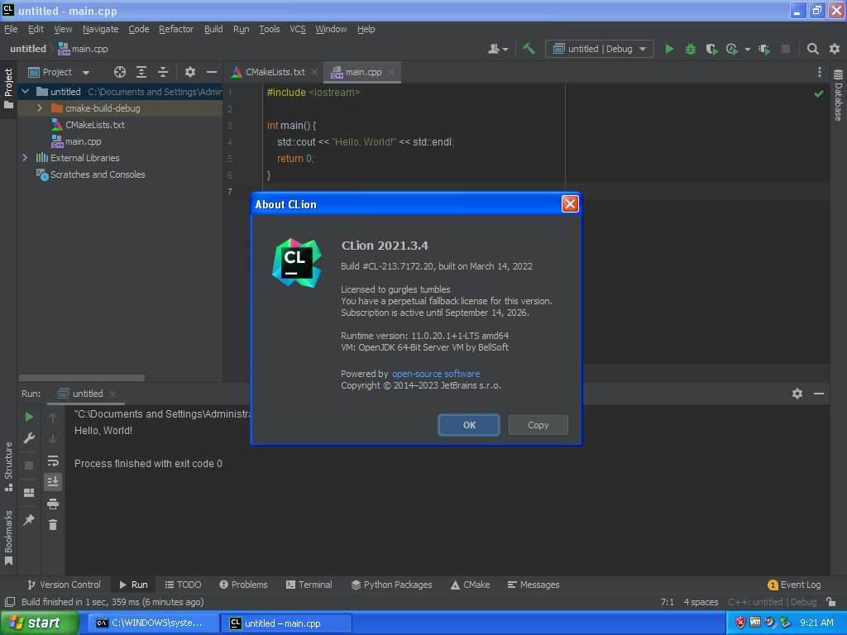Viewport: 847px width, 635px height.
Task: Open IDE settings gear in main toolbar
Action: (x=835, y=49)
